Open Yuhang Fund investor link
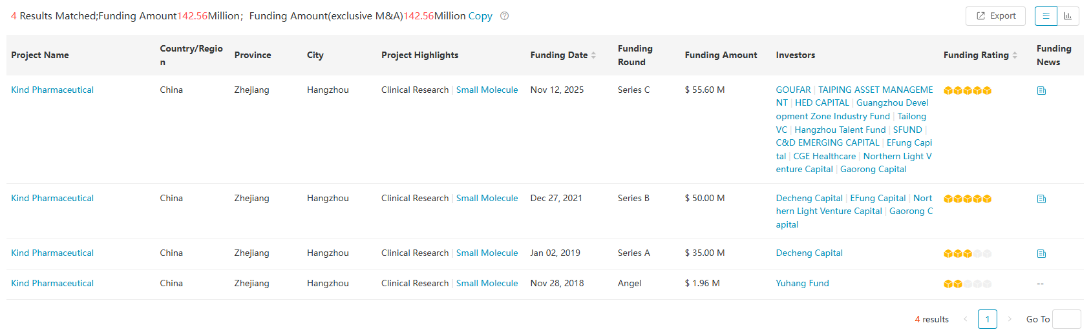The image size is (1091, 332). (802, 284)
